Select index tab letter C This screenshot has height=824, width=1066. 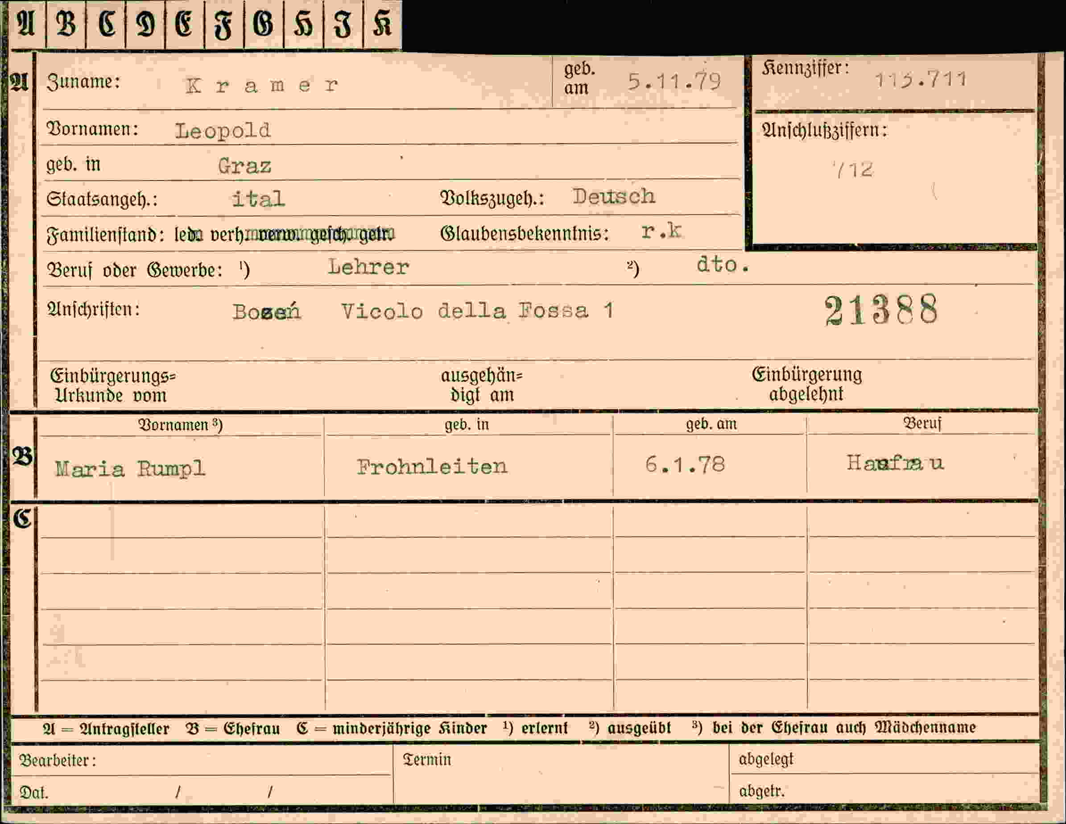[106, 25]
